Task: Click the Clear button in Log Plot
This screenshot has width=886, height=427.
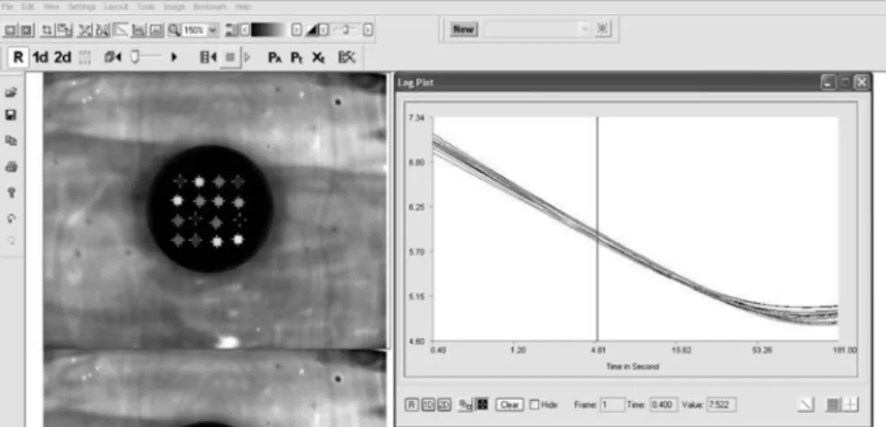Action: 509,404
